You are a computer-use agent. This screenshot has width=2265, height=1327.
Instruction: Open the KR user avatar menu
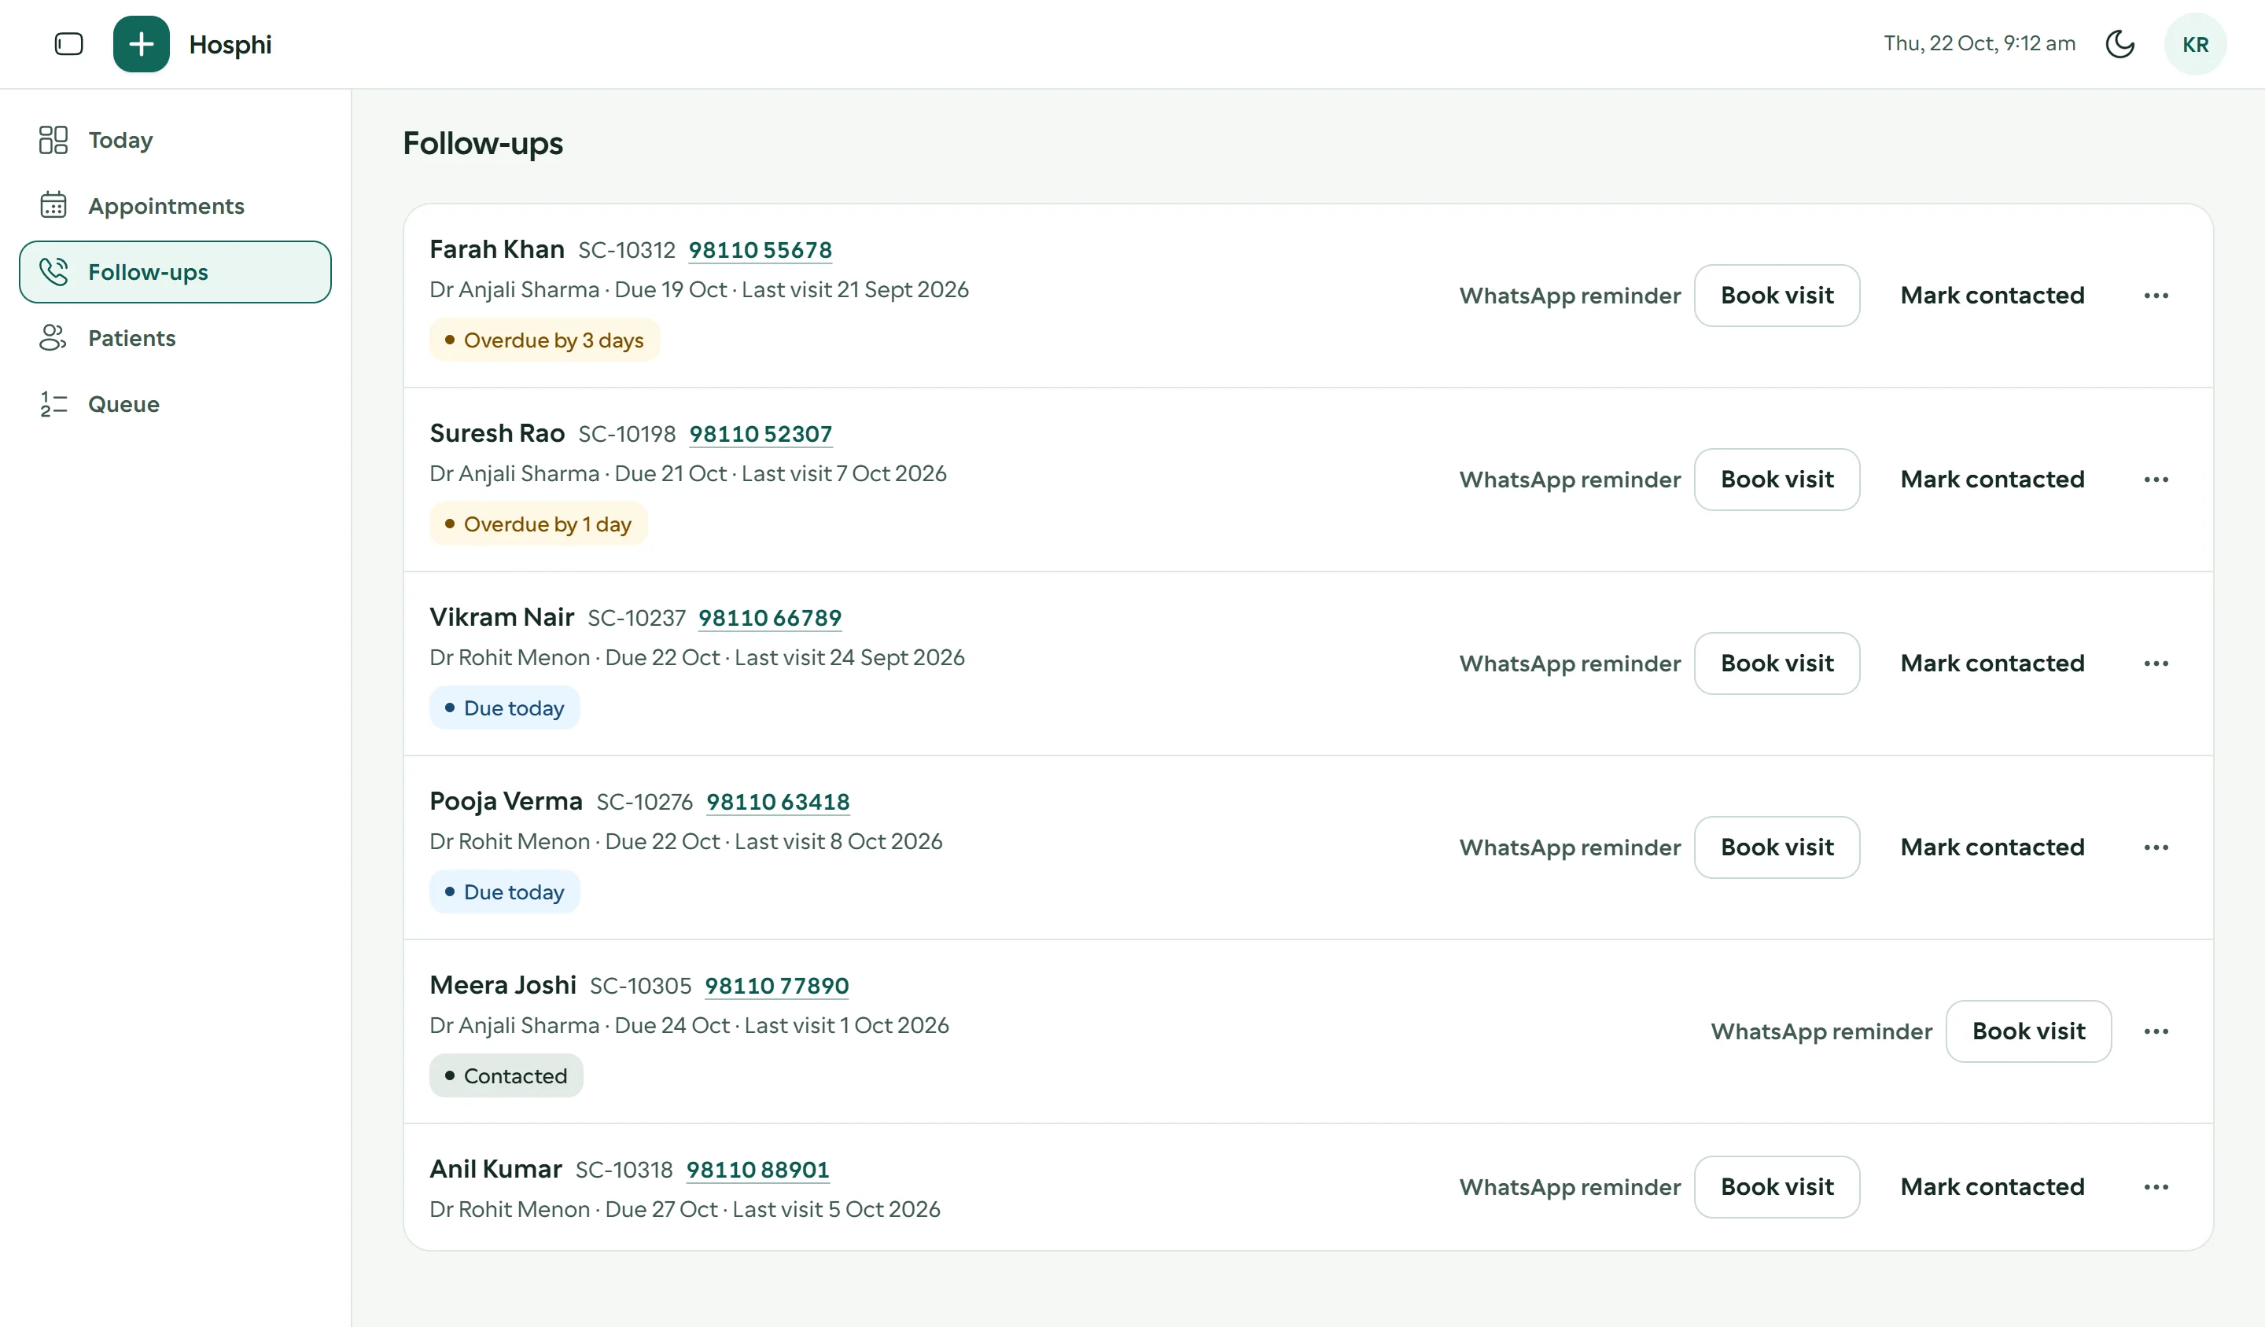(x=2195, y=44)
